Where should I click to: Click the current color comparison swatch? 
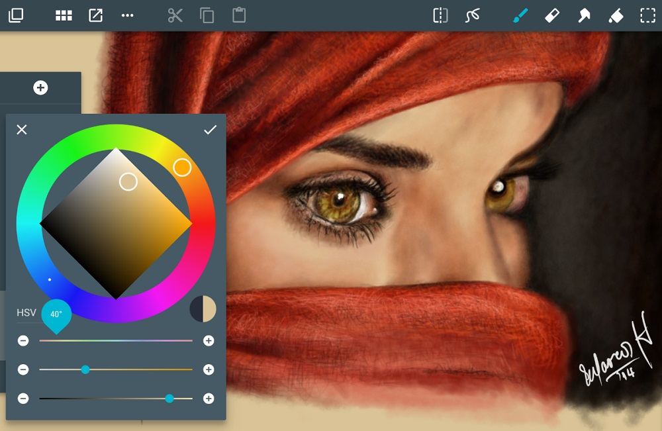point(203,309)
